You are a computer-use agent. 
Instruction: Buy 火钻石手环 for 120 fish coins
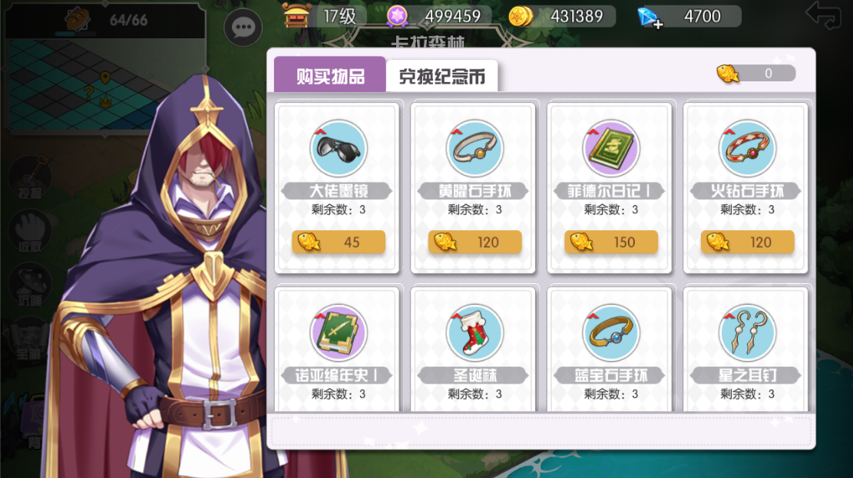(748, 242)
